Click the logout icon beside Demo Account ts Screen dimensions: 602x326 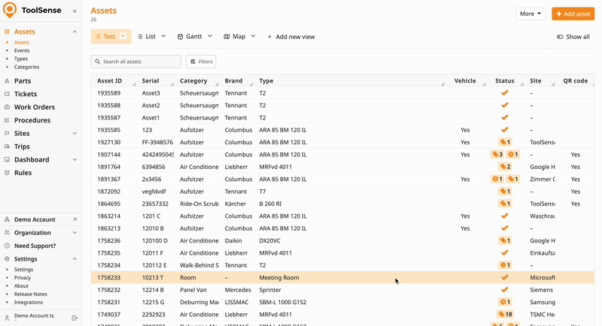(74, 318)
